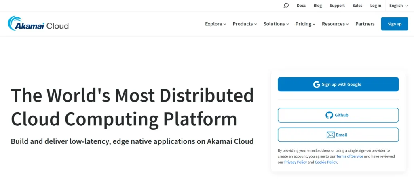Open the Cookie Policy link
414x189 pixels.
[326, 162]
